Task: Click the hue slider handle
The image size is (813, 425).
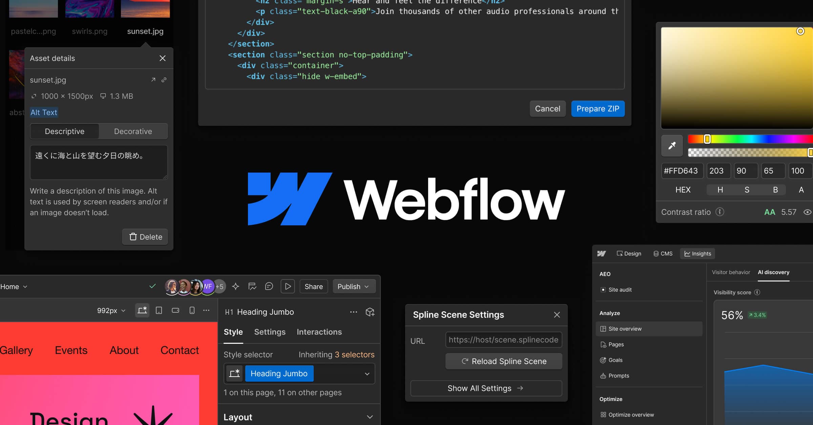Action: pyautogui.click(x=707, y=139)
